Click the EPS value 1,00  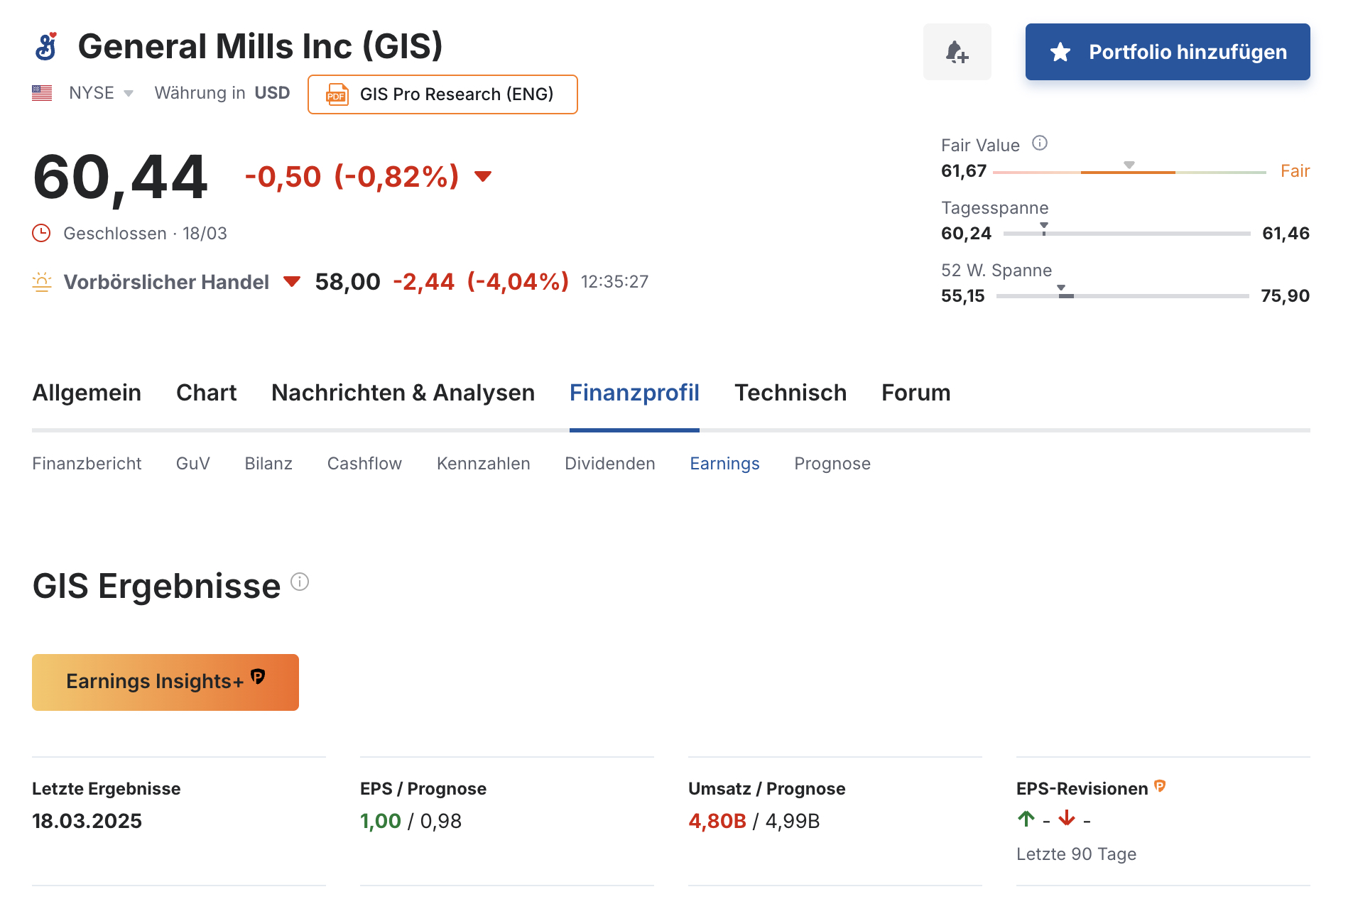pyautogui.click(x=381, y=822)
